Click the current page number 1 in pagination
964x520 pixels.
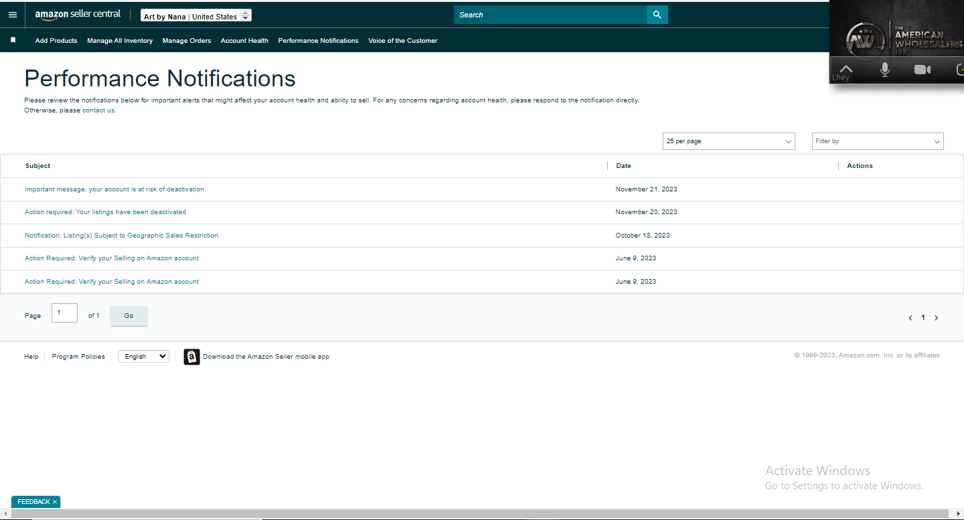(x=923, y=318)
